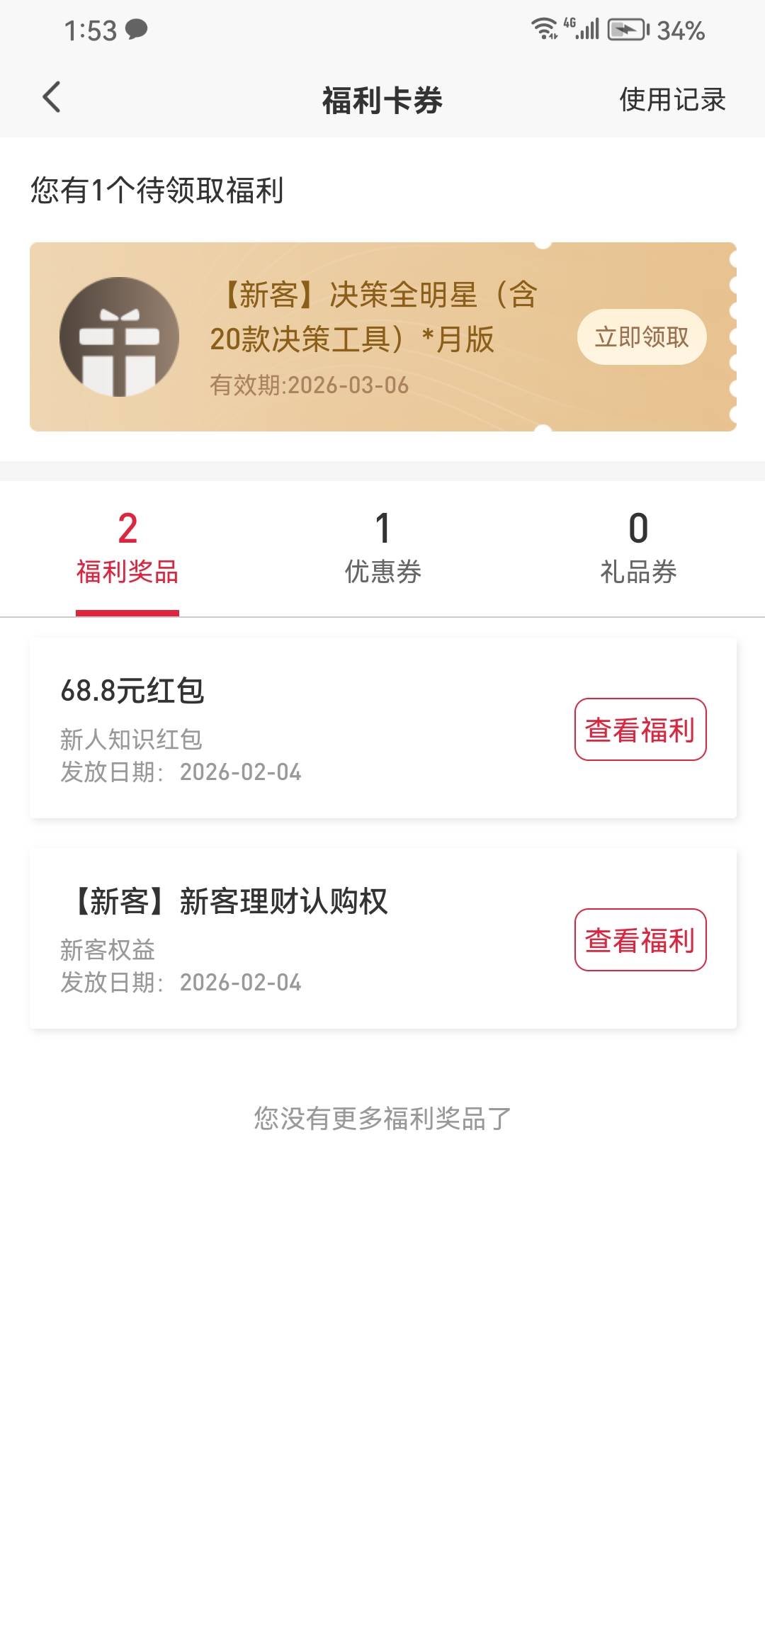Claim the welfare with 立即领取

[x=642, y=337]
